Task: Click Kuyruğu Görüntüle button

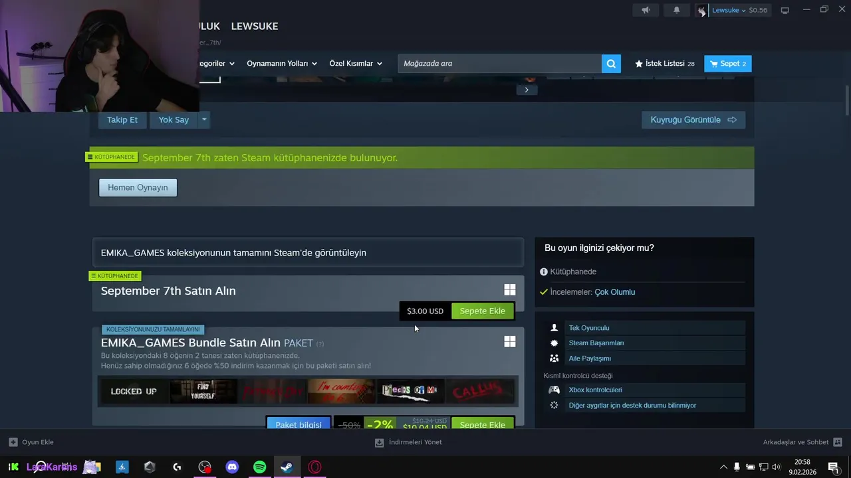Action: pyautogui.click(x=693, y=119)
